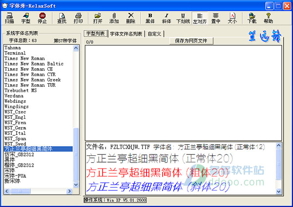Click the font list horizontal scrollbar thumb

pyautogui.click(x=21, y=191)
